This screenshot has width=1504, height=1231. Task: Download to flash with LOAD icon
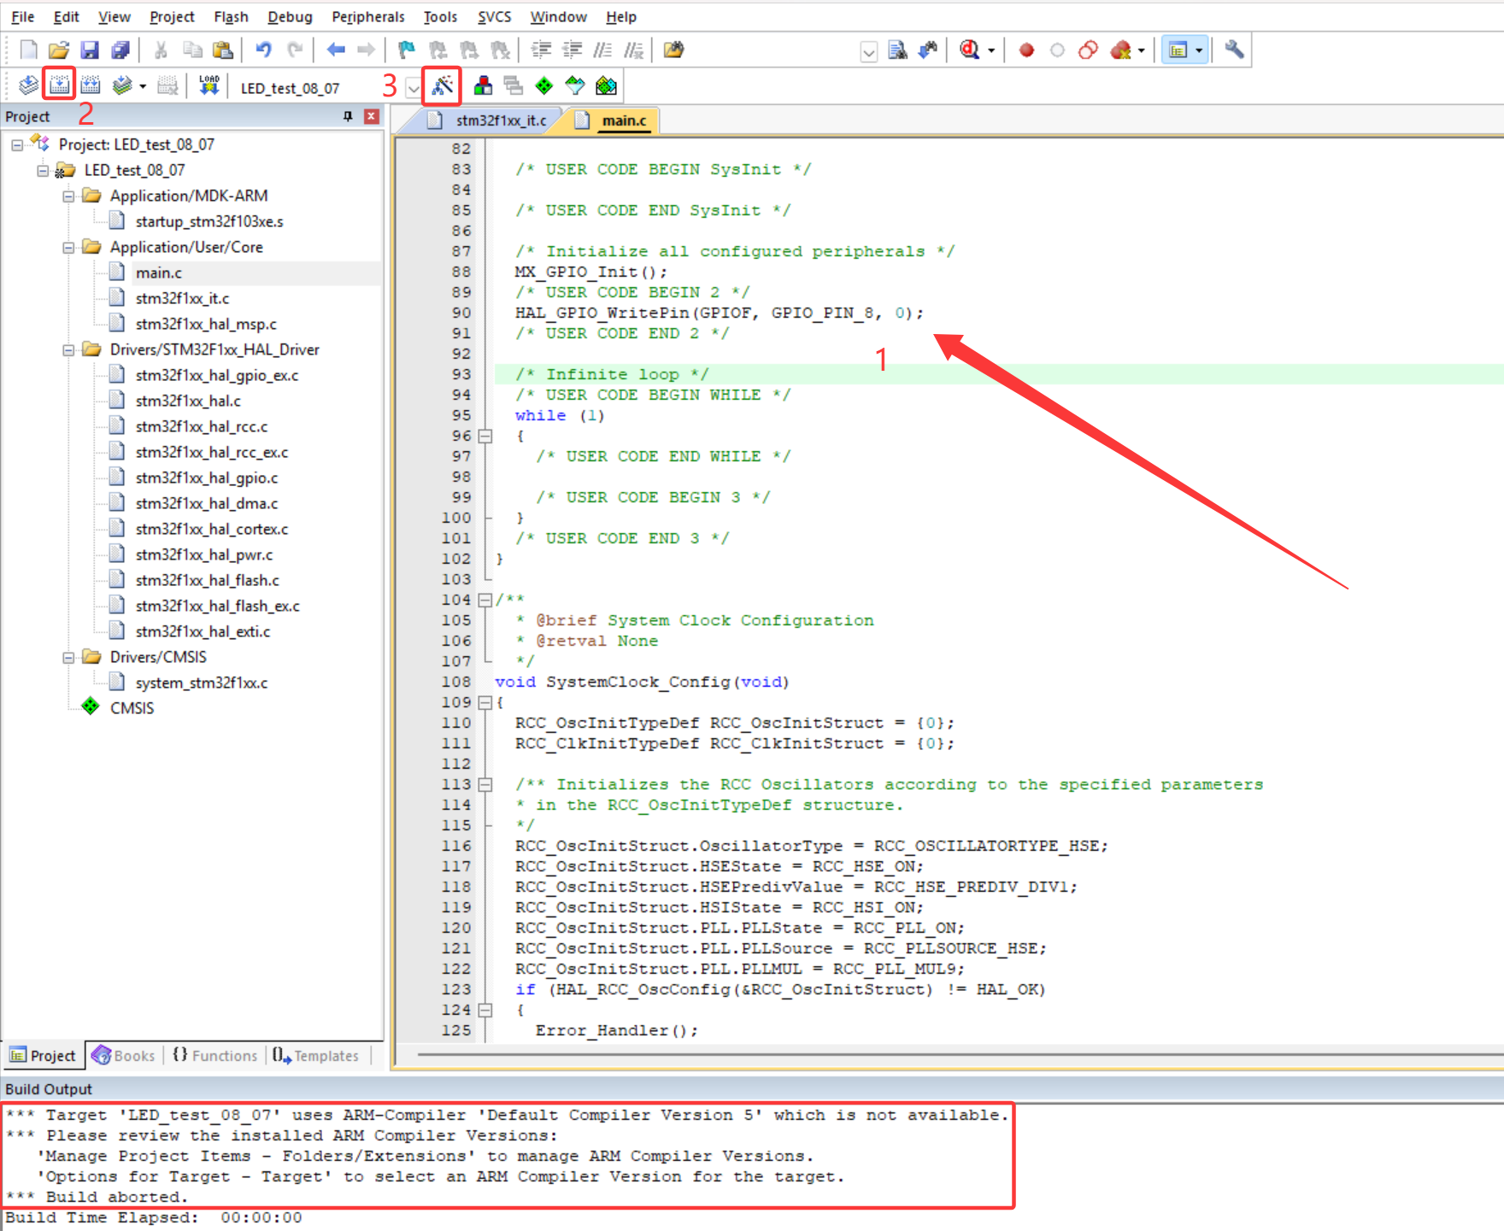pyautogui.click(x=209, y=85)
